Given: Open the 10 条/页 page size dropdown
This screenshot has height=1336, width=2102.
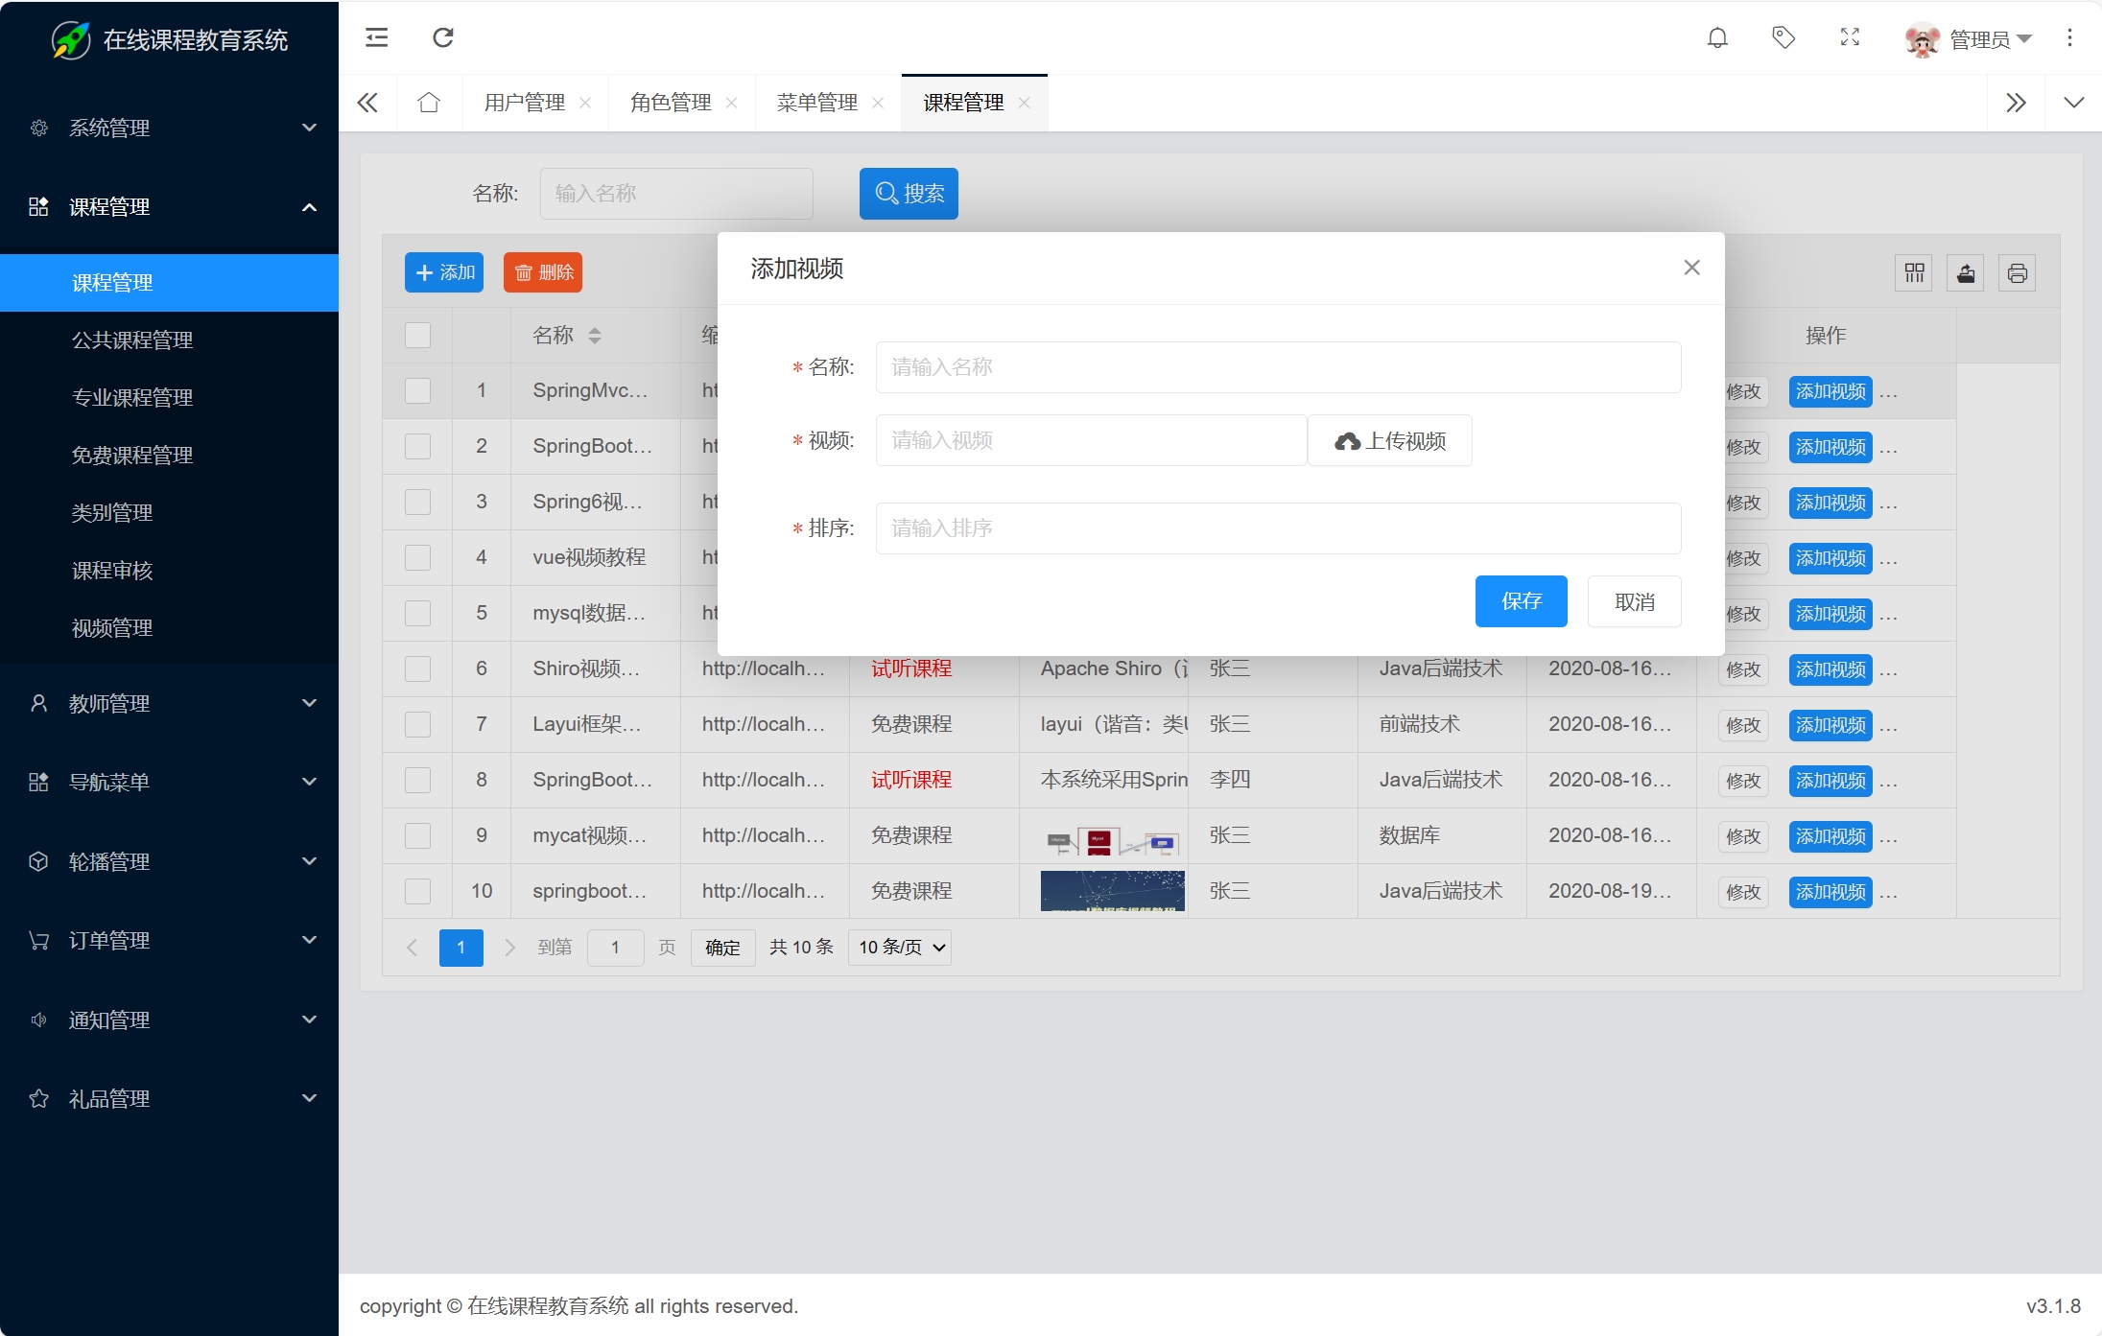Looking at the screenshot, I should click(900, 948).
